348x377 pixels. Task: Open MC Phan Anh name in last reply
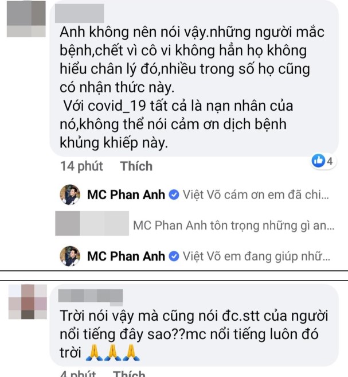[x=126, y=256]
